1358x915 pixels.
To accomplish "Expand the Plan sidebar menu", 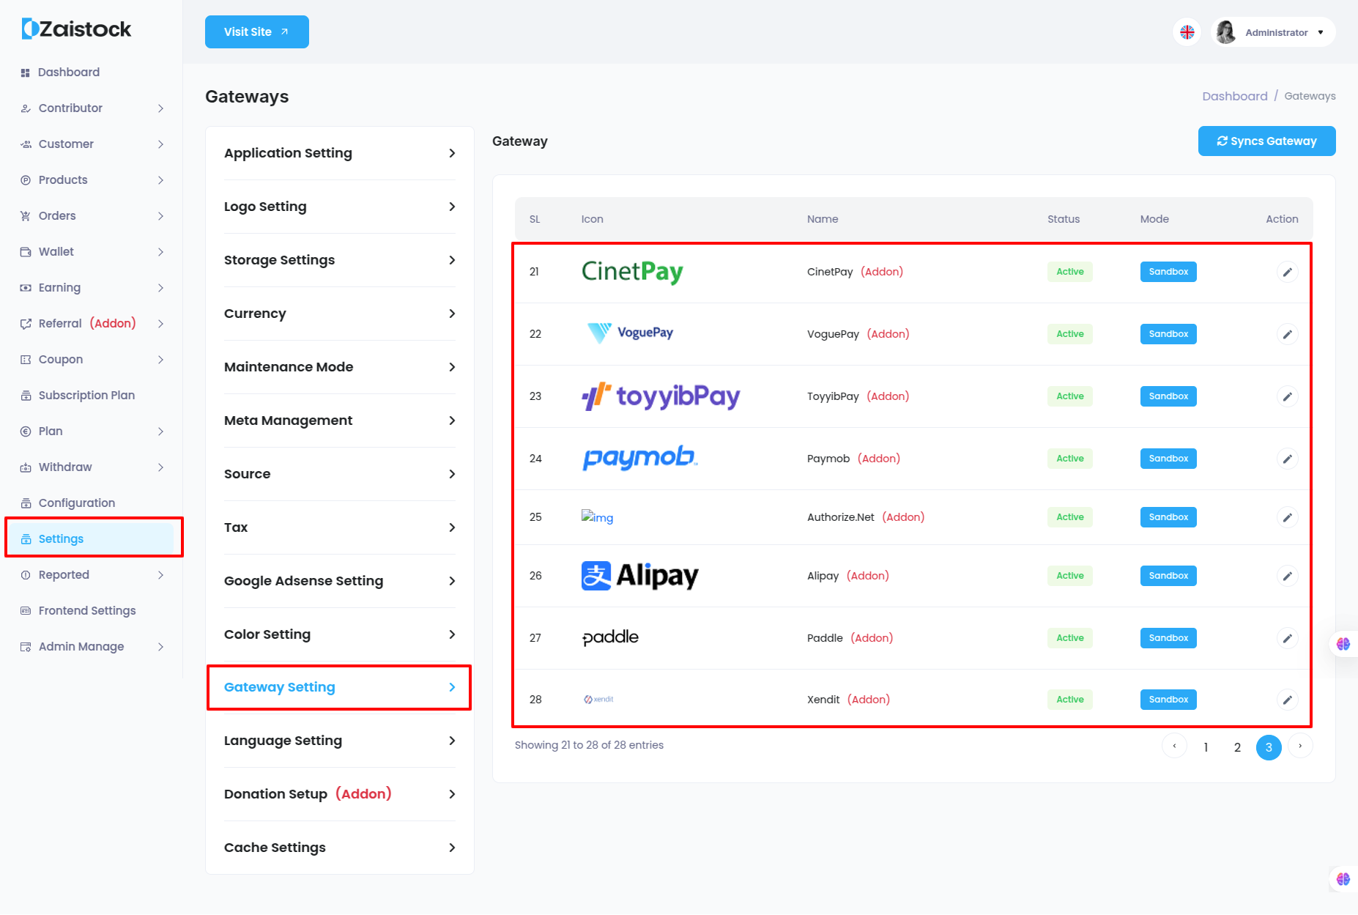I will [92, 431].
